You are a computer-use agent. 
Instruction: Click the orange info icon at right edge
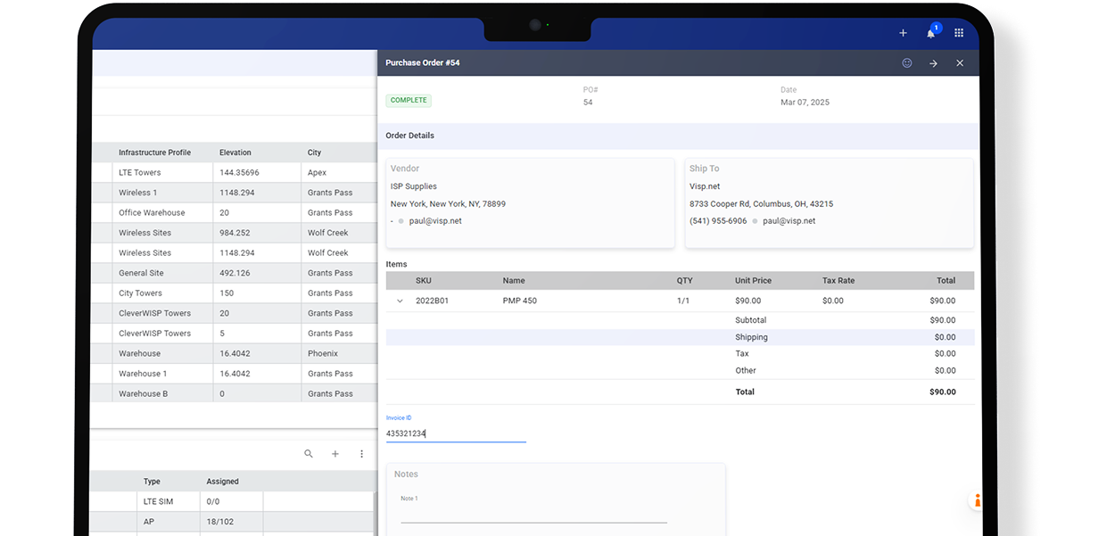976,500
